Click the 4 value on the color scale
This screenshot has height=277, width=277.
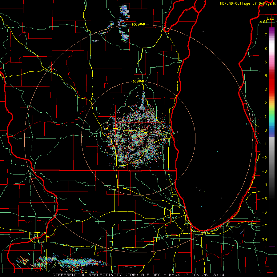[266, 76]
